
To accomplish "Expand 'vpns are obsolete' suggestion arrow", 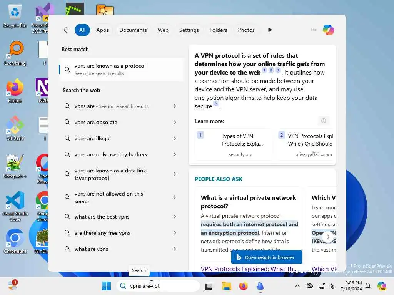I will 175,122.
